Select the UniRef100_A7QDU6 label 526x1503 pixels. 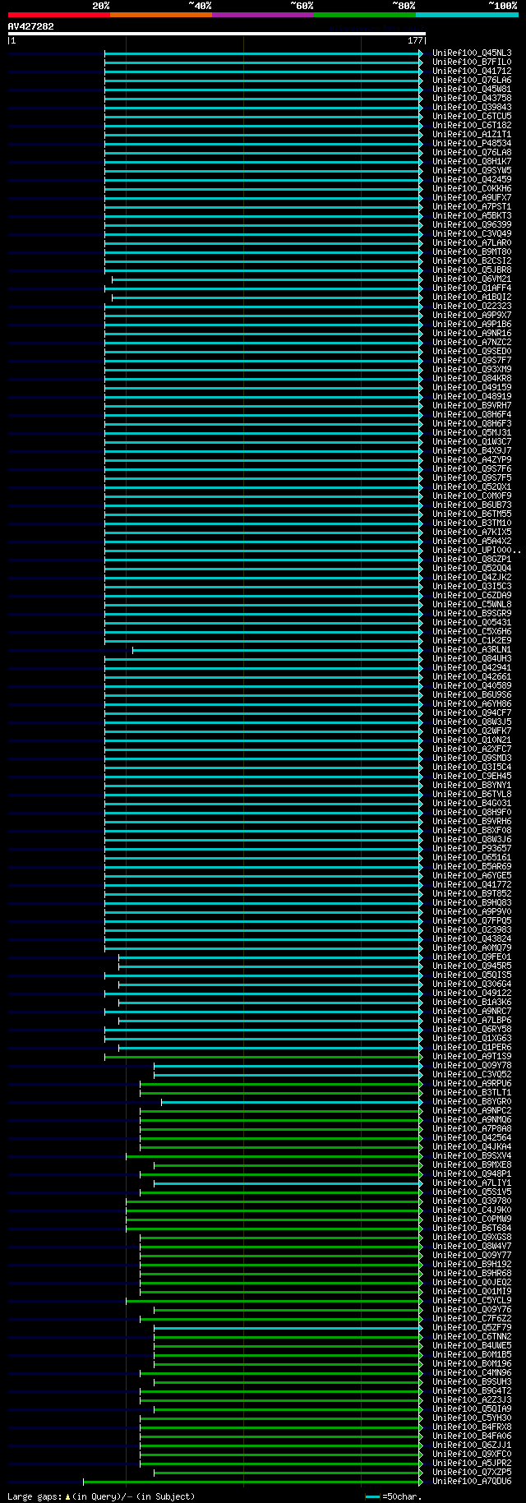(x=472, y=1482)
